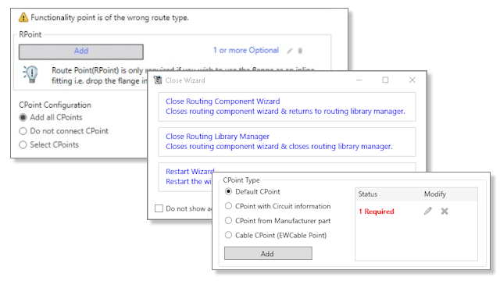Click the lightbulb hint icon
The width and height of the screenshot is (500, 281).
pos(31,74)
